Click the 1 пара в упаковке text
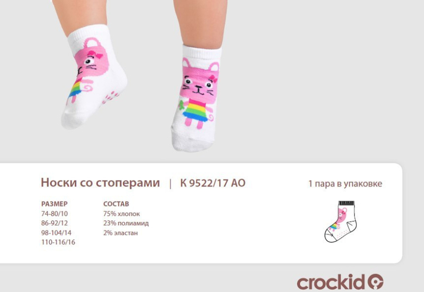424x292 pixels. tap(345, 184)
